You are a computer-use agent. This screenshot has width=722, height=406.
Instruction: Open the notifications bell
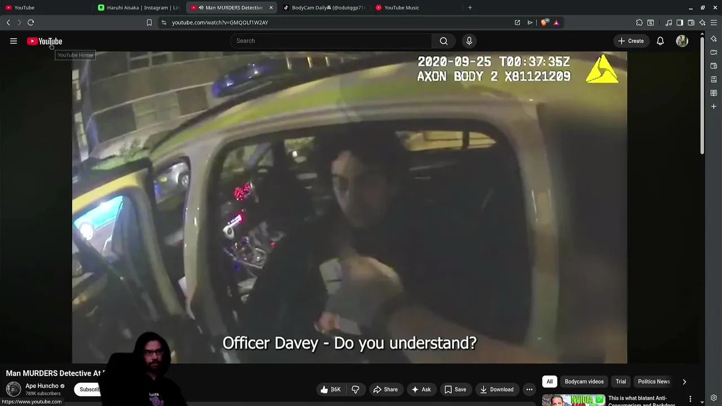pyautogui.click(x=660, y=41)
